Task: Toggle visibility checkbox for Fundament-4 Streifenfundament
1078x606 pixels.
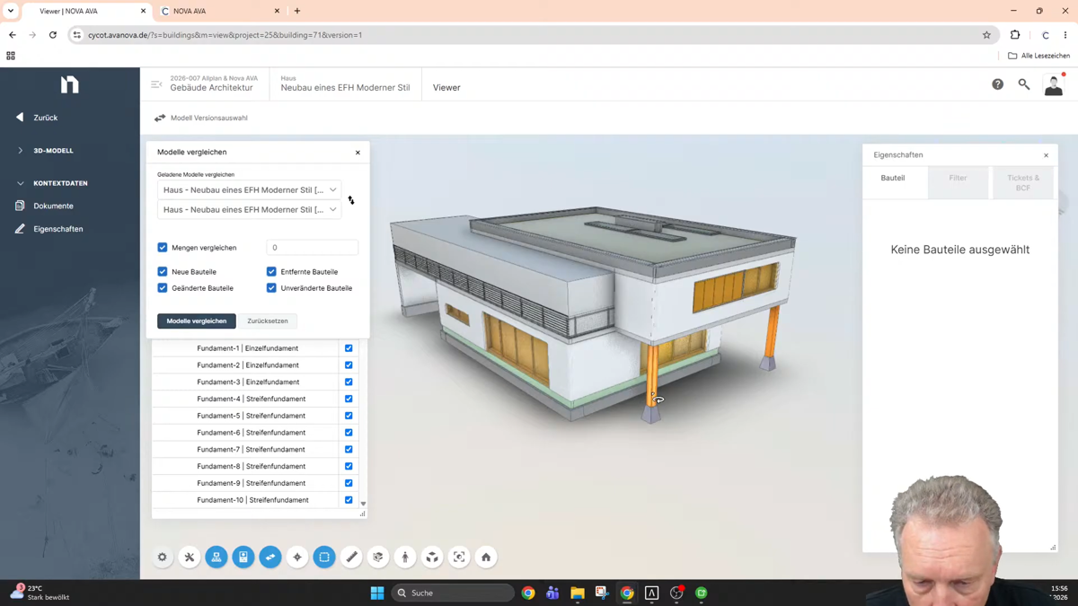Action: (349, 399)
